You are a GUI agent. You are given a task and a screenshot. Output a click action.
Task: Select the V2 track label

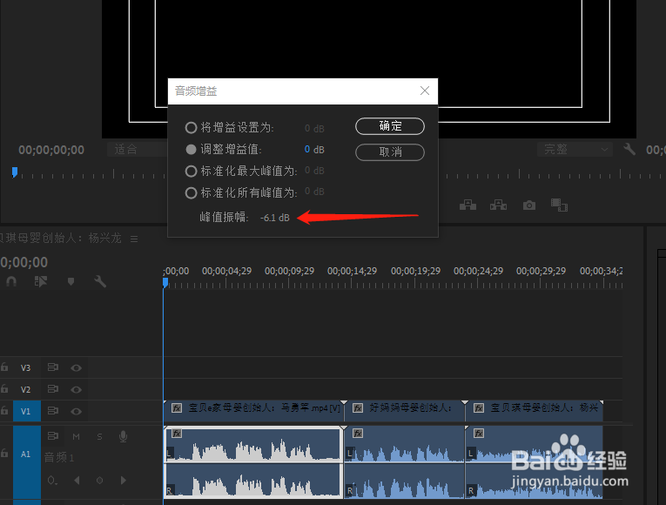(26, 389)
